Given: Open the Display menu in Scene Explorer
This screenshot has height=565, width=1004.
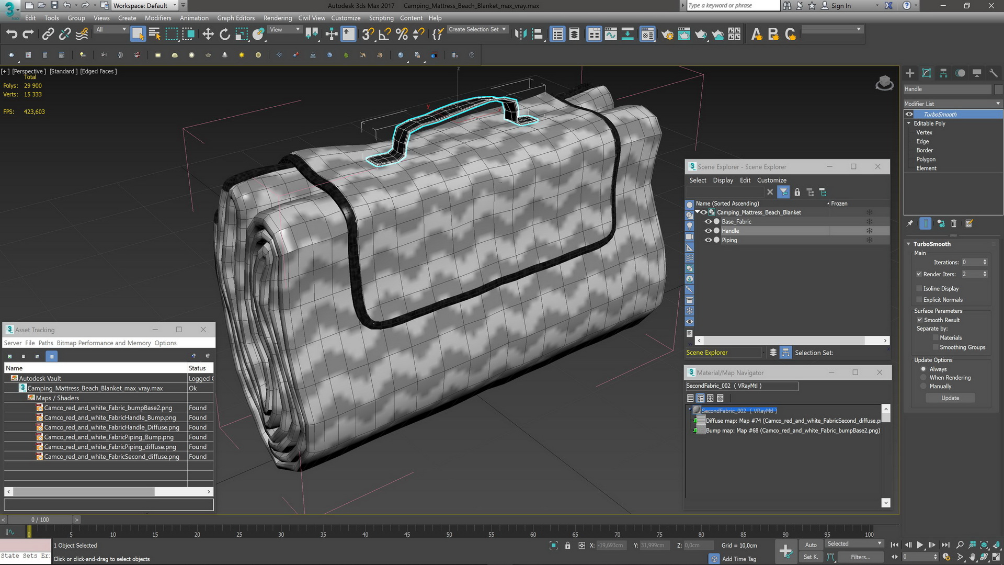Looking at the screenshot, I should pos(723,180).
